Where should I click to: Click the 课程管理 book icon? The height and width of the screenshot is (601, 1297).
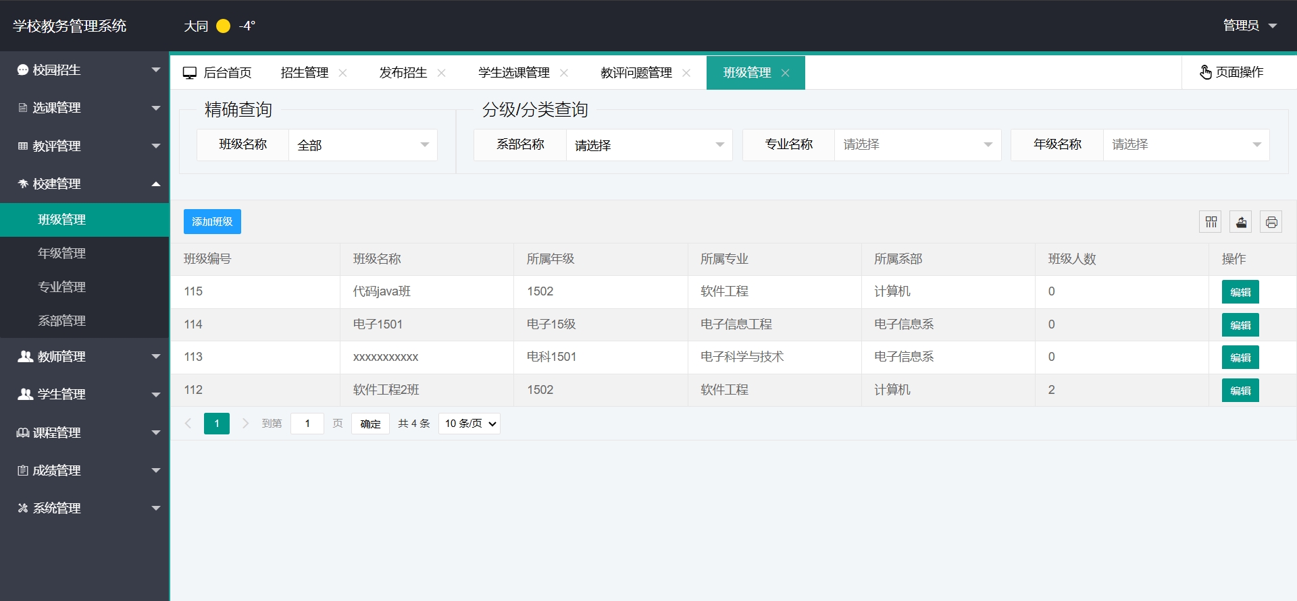click(x=23, y=432)
